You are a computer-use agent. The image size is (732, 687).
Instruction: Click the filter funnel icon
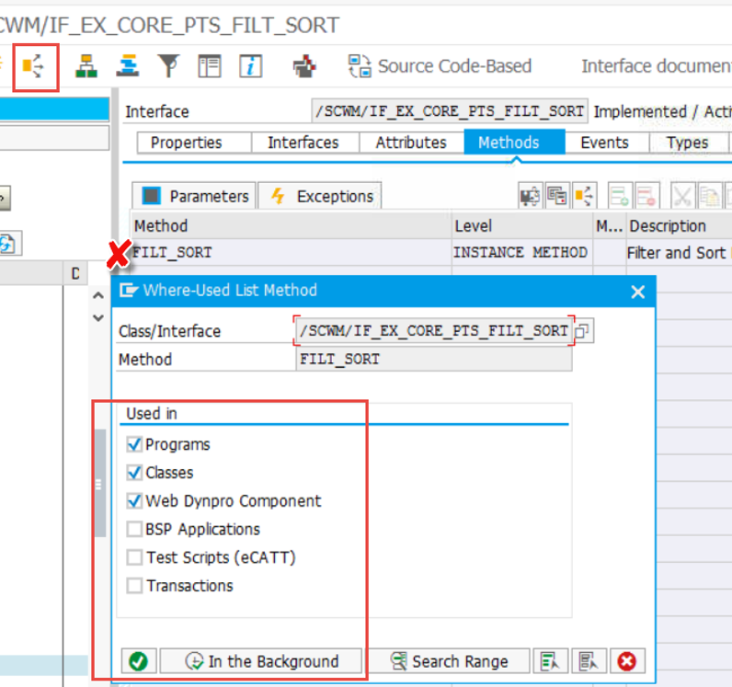[168, 66]
